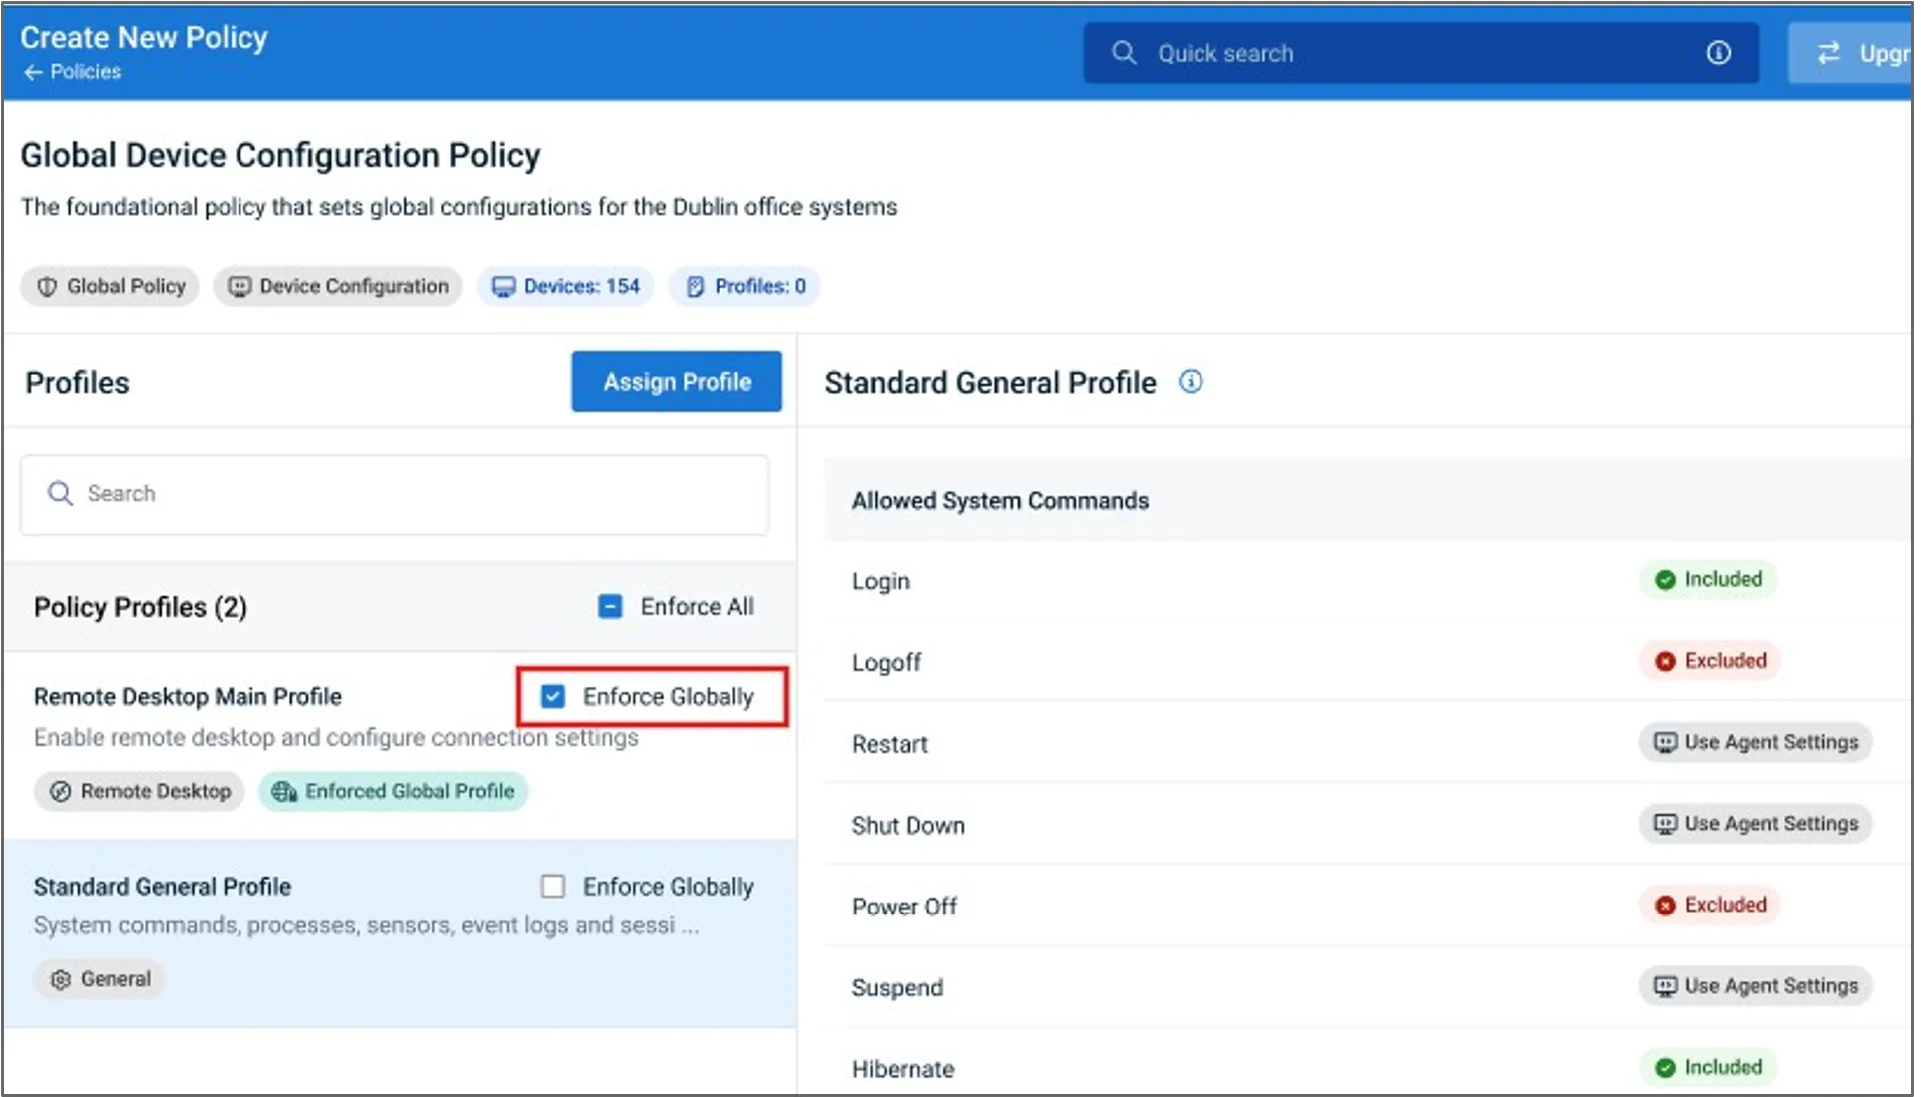
Task: Click the General gear tag
Action: (100, 980)
